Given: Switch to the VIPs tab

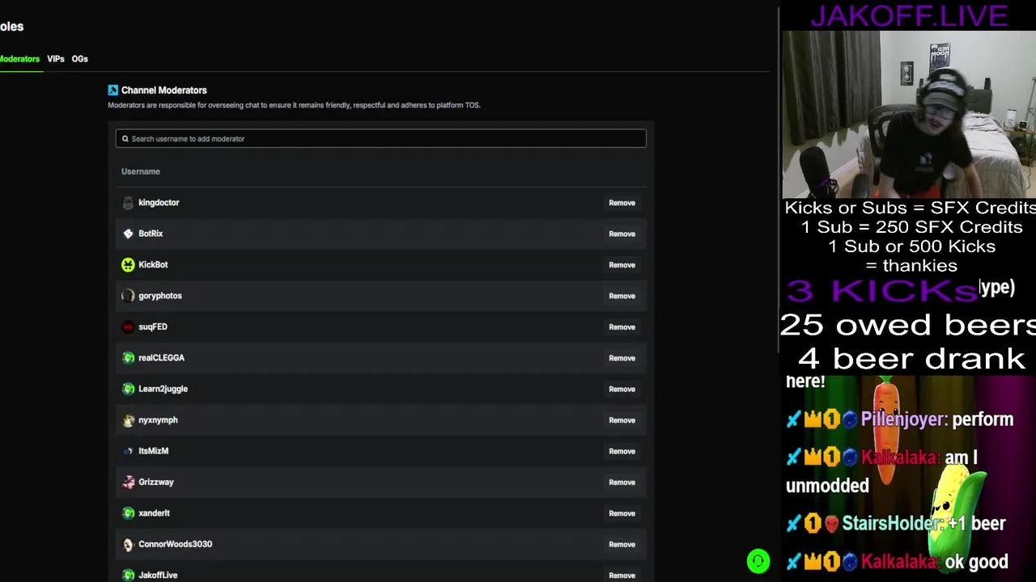Looking at the screenshot, I should coord(56,59).
